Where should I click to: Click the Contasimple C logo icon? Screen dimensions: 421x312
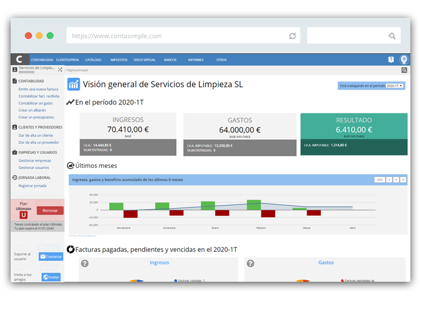pos(19,59)
